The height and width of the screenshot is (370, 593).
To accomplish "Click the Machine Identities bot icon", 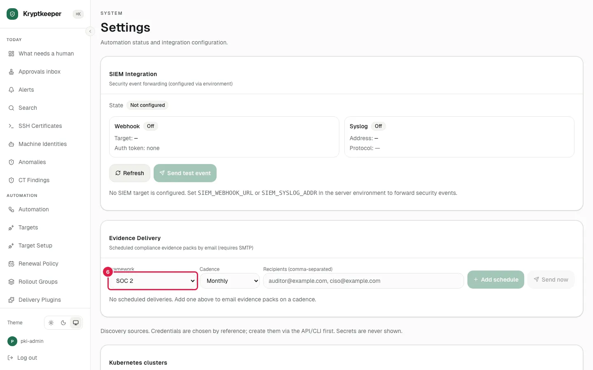I will (11, 144).
